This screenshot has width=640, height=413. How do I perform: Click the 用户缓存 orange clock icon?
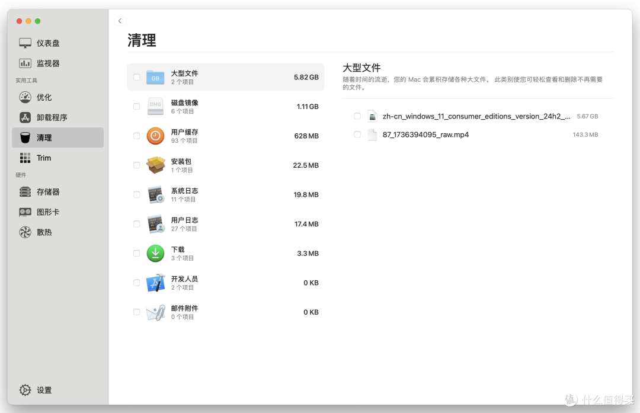(x=155, y=136)
